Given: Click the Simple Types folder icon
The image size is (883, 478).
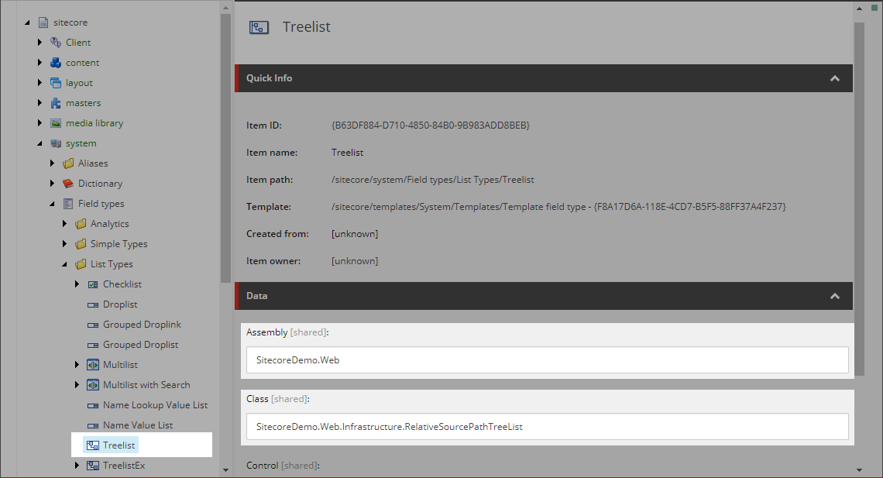Looking at the screenshot, I should 81,244.
